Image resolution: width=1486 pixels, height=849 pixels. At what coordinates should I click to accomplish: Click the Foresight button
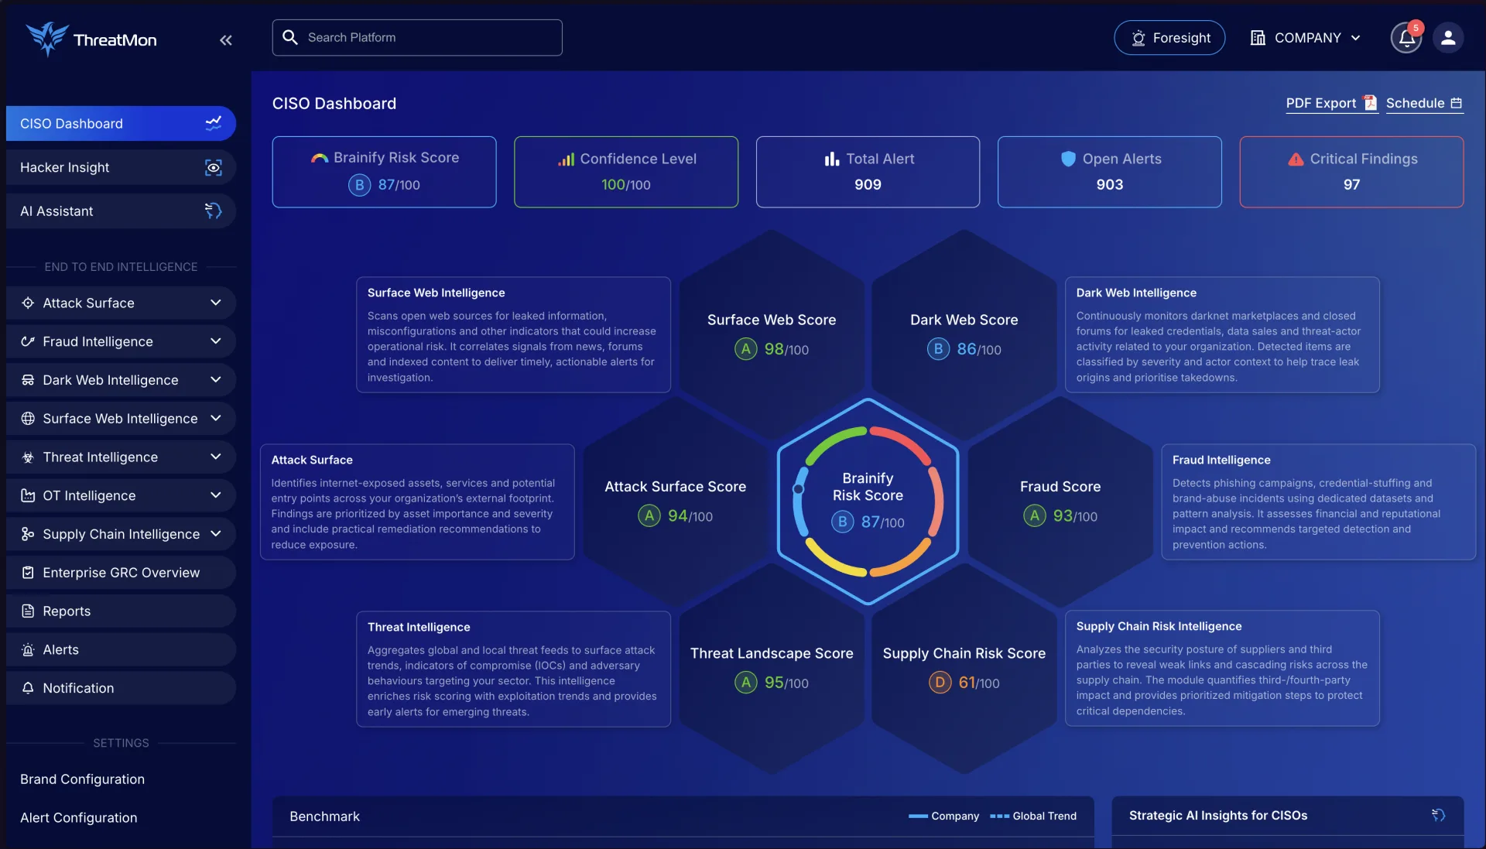coord(1169,38)
